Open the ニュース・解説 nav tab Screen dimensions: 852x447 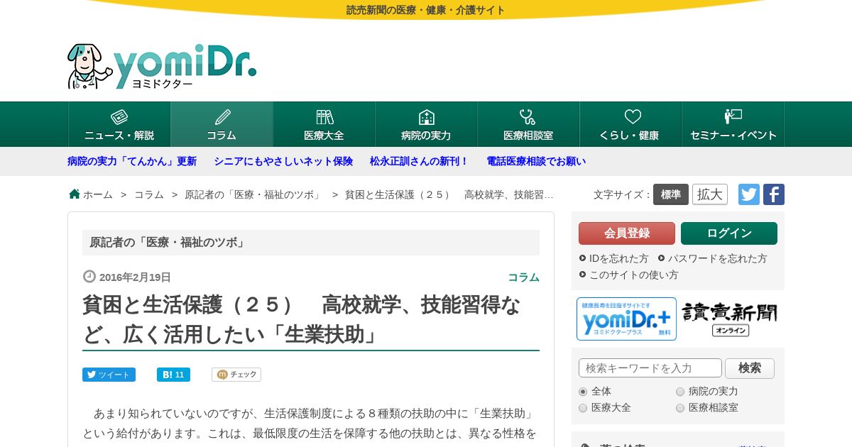point(119,124)
